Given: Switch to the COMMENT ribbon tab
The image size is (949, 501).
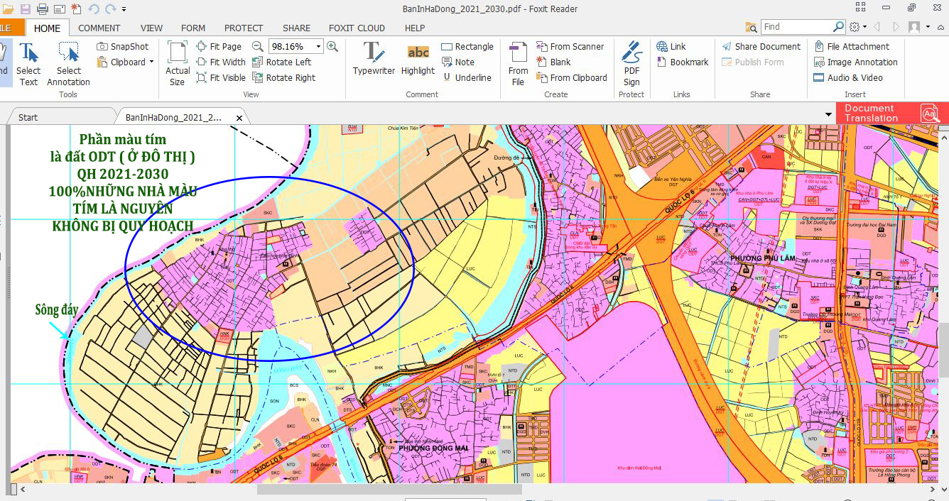Looking at the screenshot, I should [x=99, y=28].
